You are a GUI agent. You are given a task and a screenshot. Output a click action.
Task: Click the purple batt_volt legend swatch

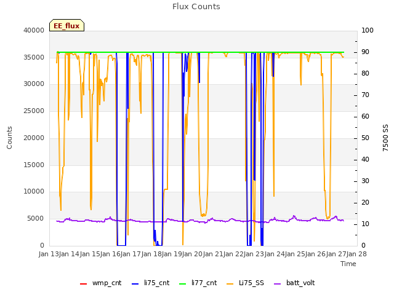coord(277,284)
